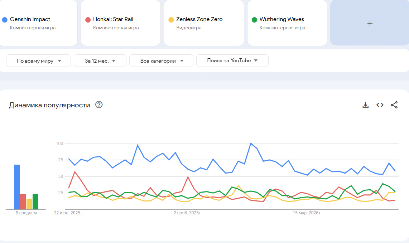Click the 50 y-axis value

pyautogui.click(x=61, y=176)
